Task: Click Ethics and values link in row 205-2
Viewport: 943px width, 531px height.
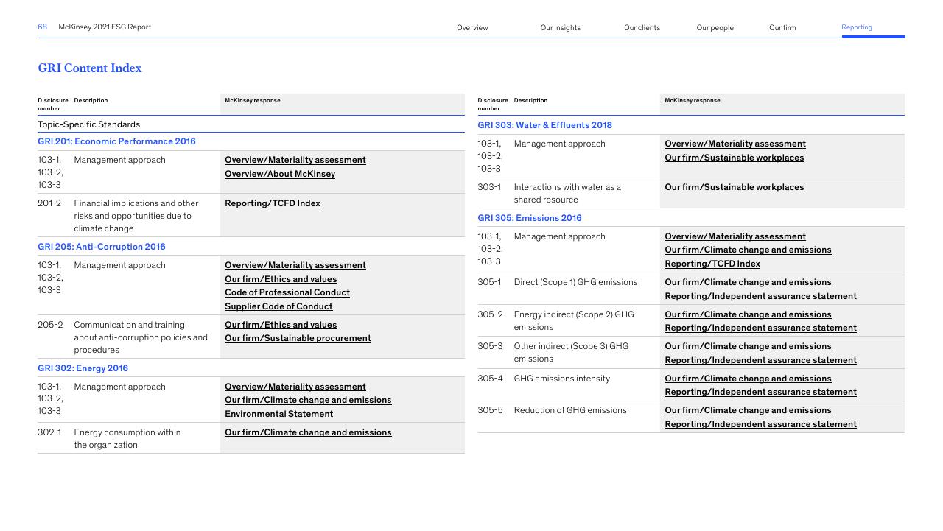Action: click(281, 325)
